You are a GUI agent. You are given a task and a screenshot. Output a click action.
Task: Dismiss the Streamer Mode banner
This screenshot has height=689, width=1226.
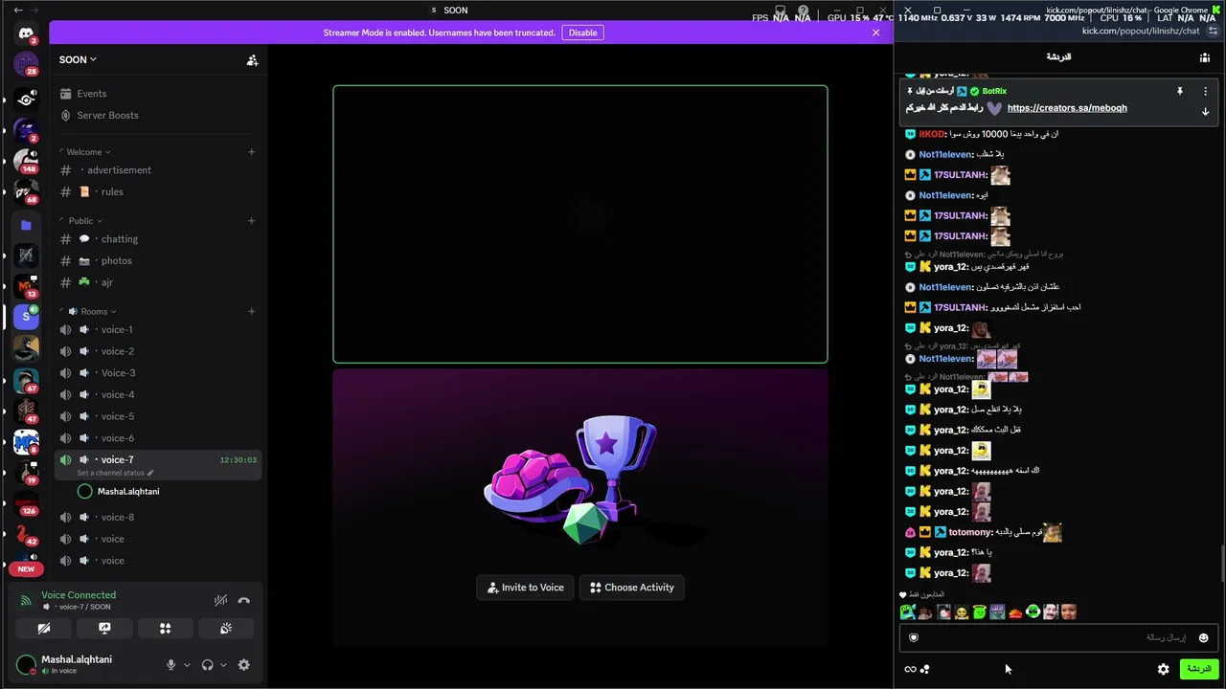click(875, 33)
